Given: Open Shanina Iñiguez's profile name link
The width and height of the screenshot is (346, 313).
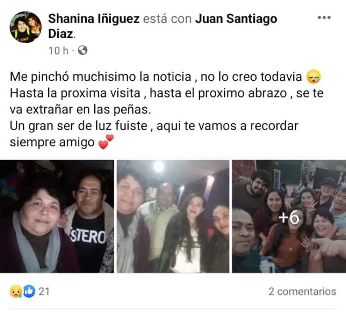Looking at the screenshot, I should pos(94,18).
